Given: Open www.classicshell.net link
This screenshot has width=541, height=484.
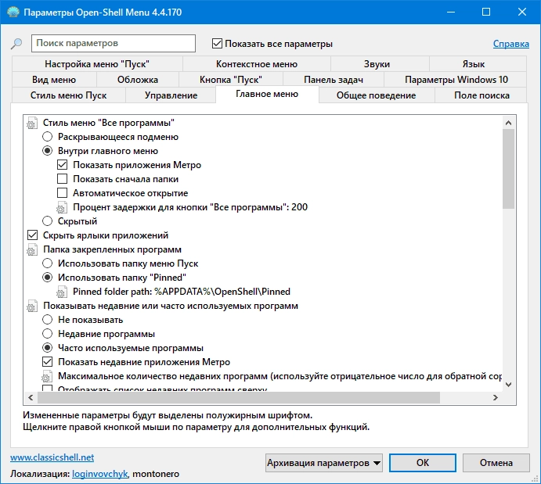Looking at the screenshot, I should pyautogui.click(x=52, y=457).
